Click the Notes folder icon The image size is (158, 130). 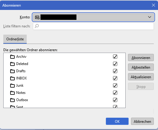click(12, 93)
